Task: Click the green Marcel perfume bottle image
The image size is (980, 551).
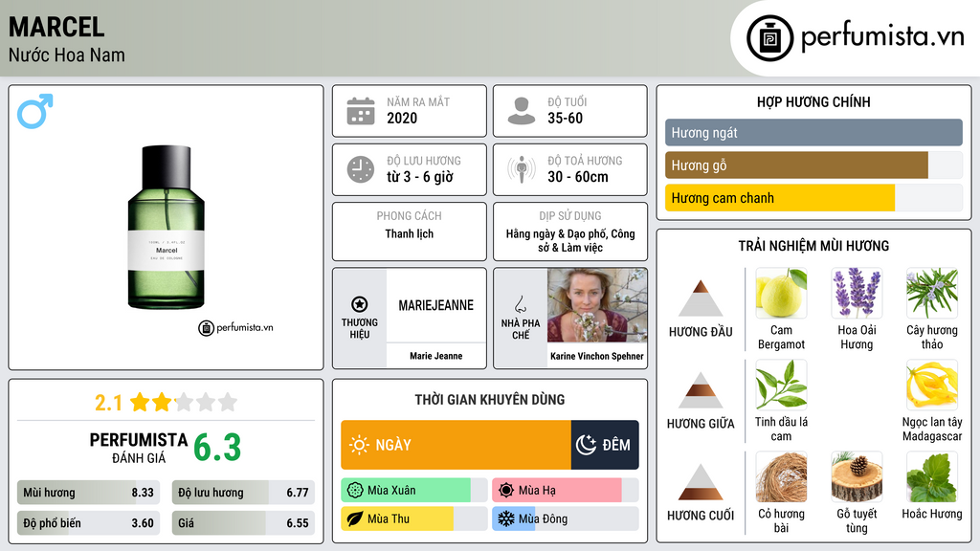Action: pos(167,228)
